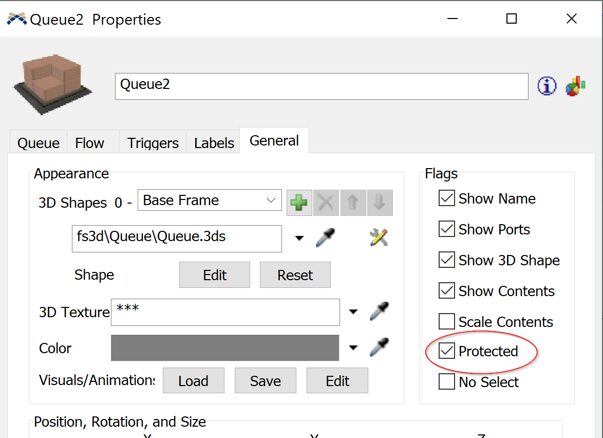This screenshot has width=603, height=438.
Task: Toggle the Show Ports checkbox
Action: tap(447, 229)
